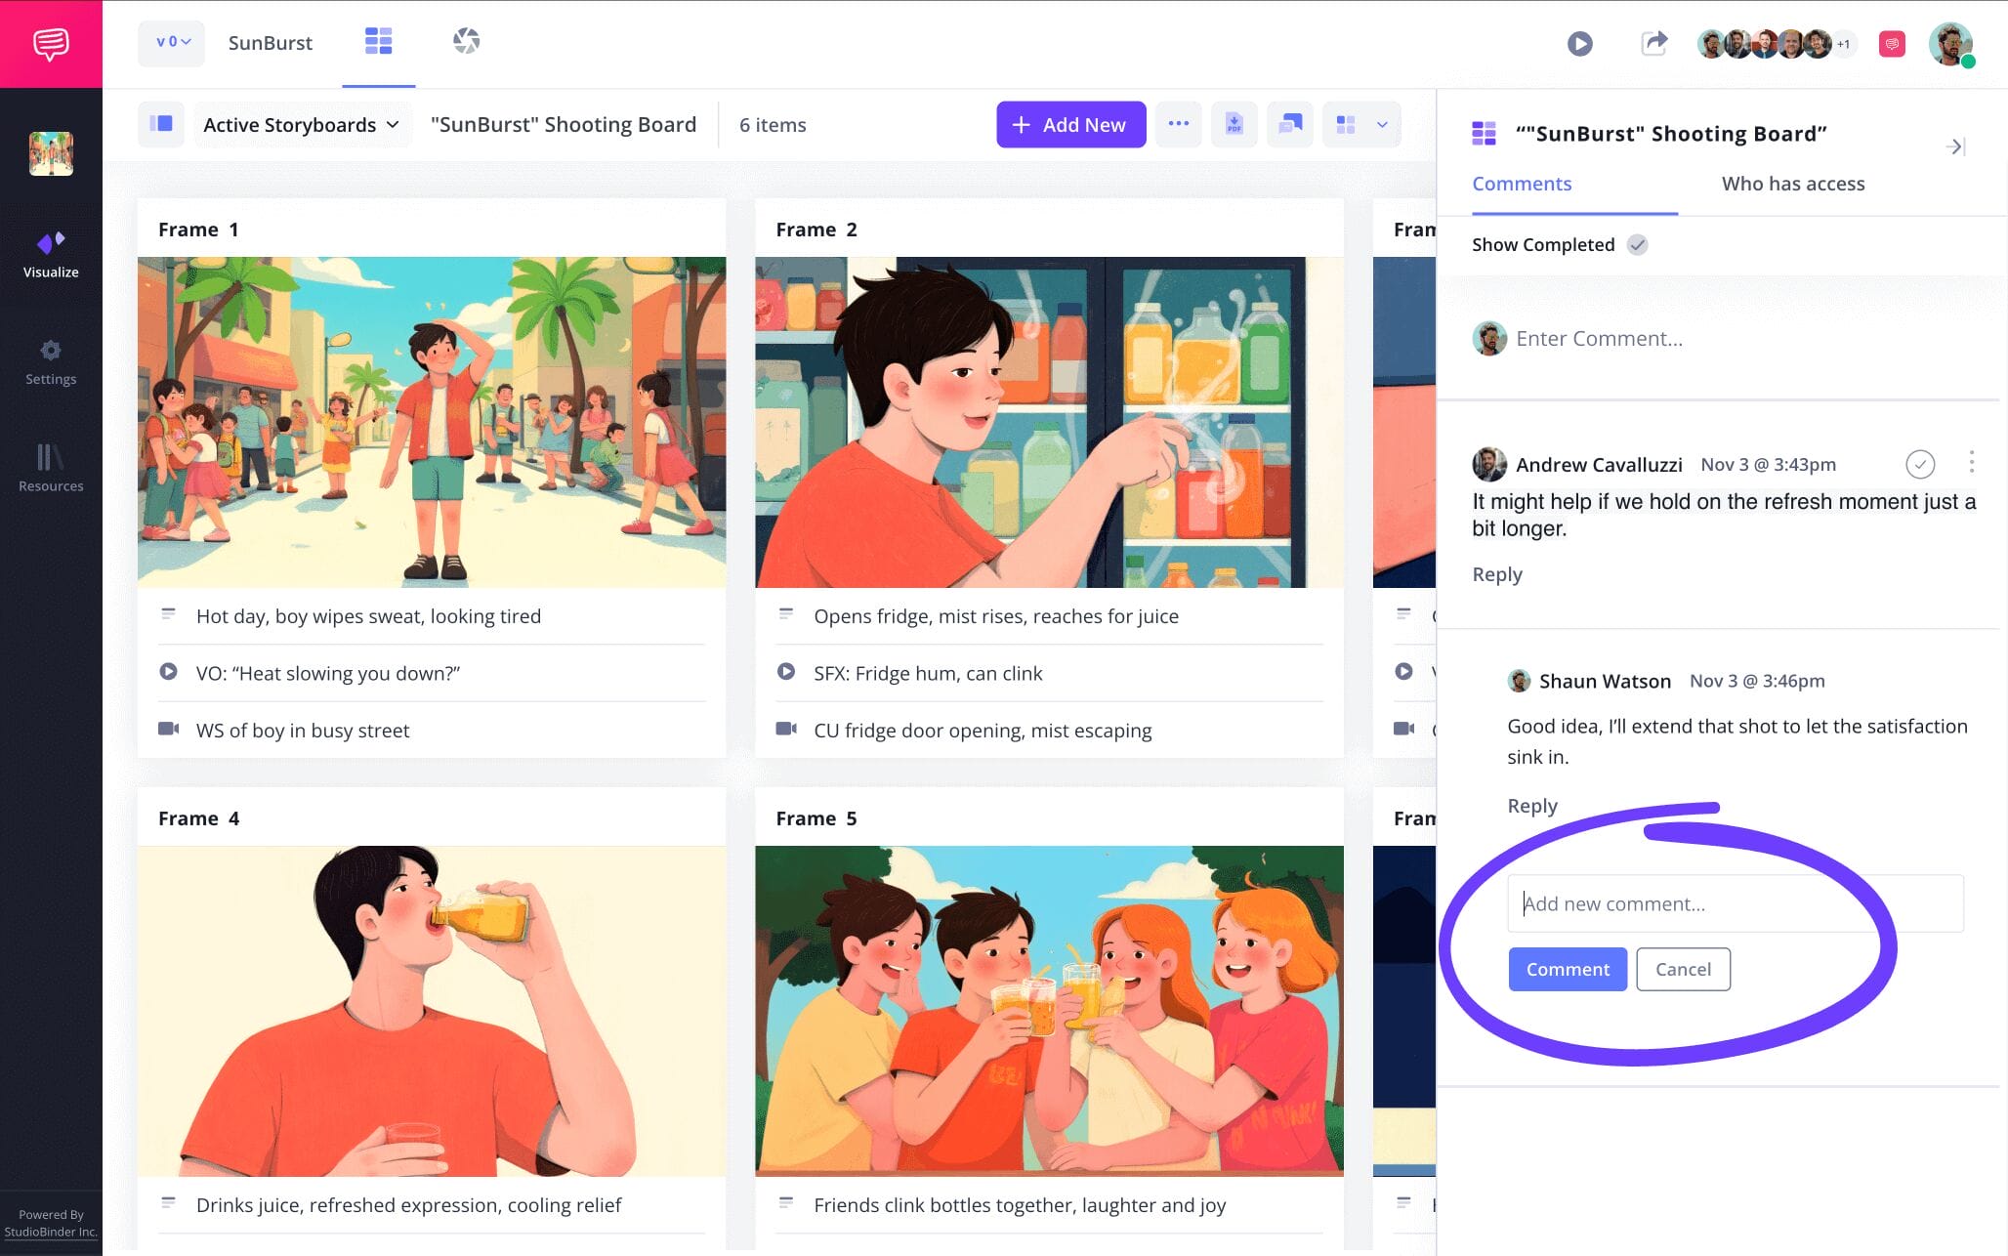The image size is (2008, 1256).
Task: Download the storyboard as PDF
Action: click(x=1234, y=125)
